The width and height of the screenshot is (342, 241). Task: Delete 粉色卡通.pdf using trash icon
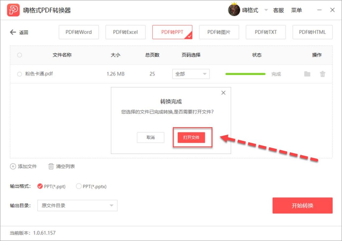click(x=322, y=74)
